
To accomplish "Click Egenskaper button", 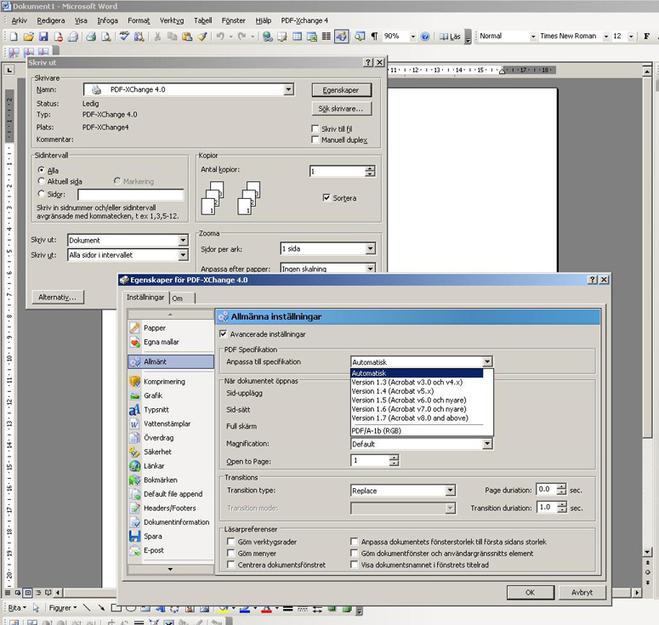I will 341,90.
